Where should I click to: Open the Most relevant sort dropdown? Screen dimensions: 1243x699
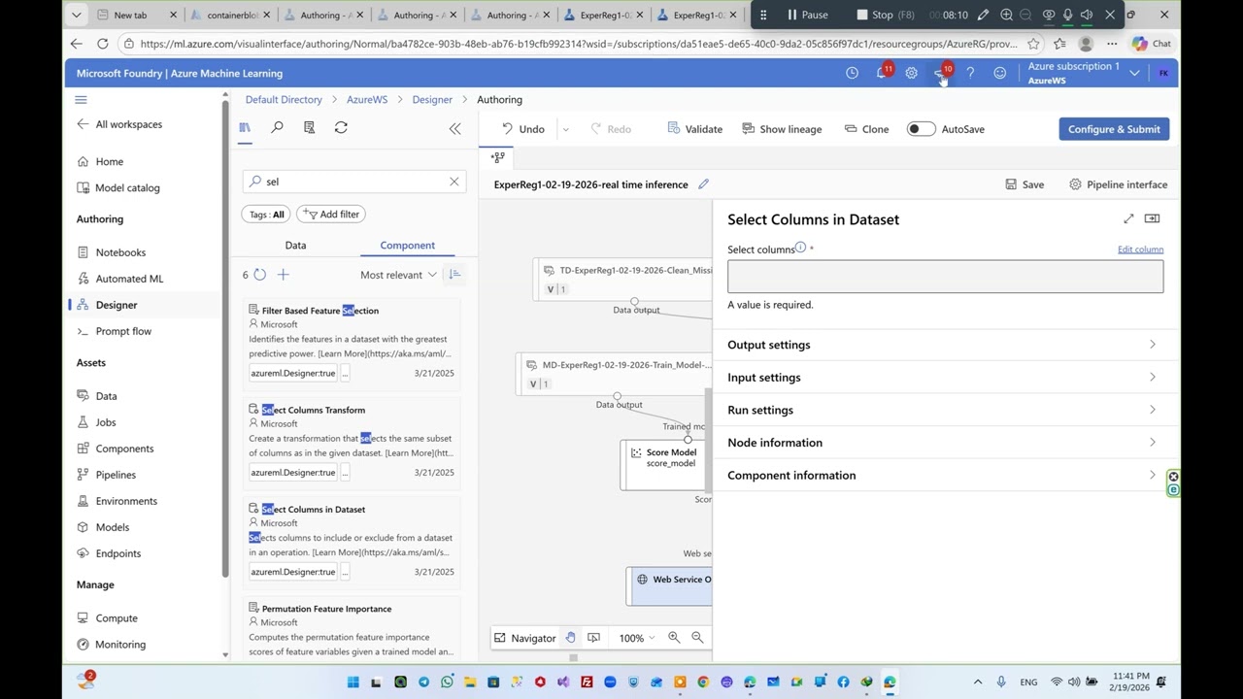398,275
